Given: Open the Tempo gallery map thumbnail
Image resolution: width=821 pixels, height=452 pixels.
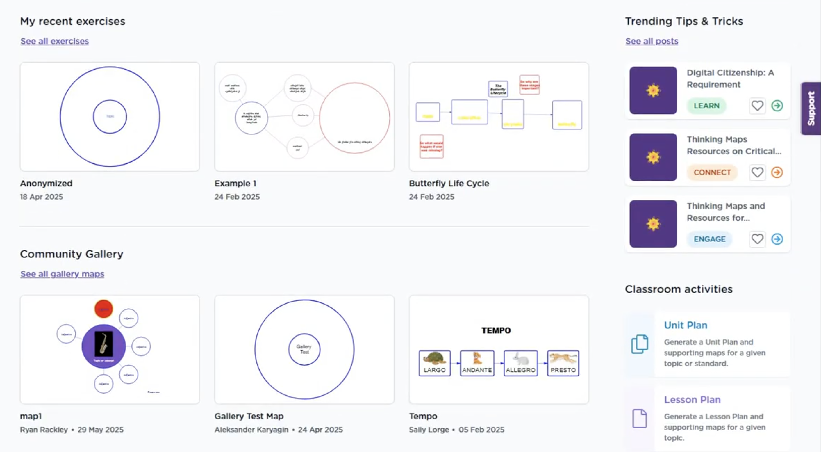Looking at the screenshot, I should tap(499, 349).
